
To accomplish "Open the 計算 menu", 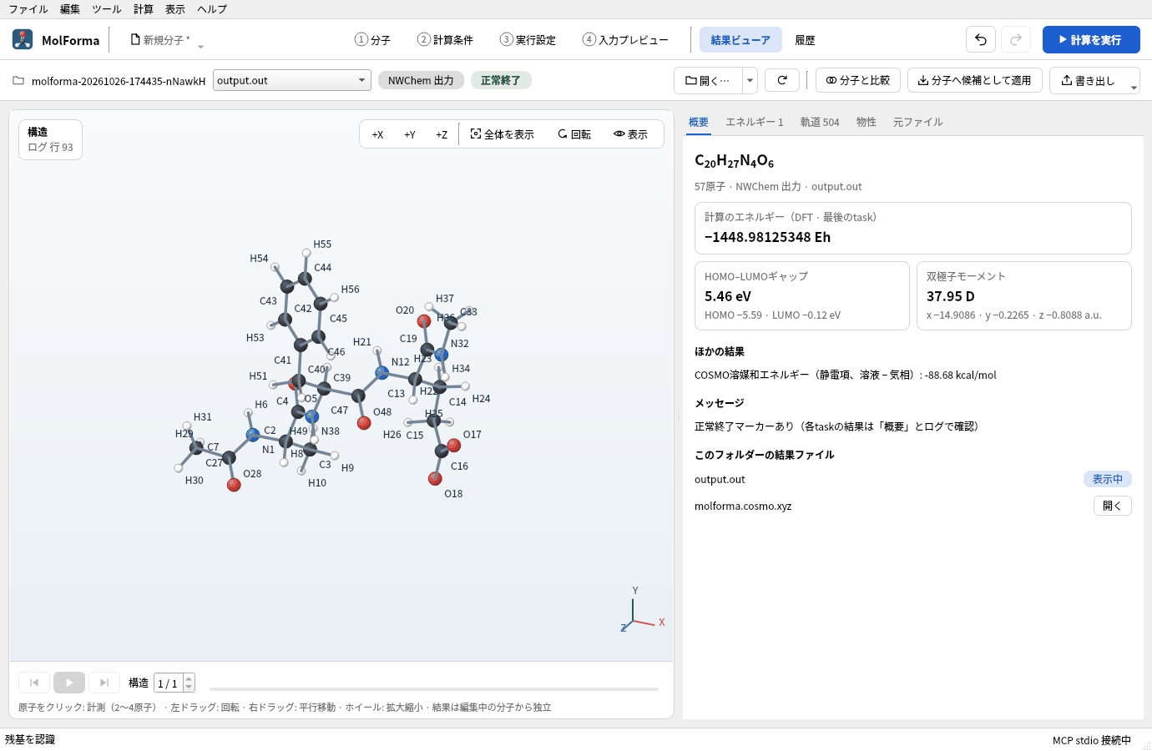I will click(144, 9).
